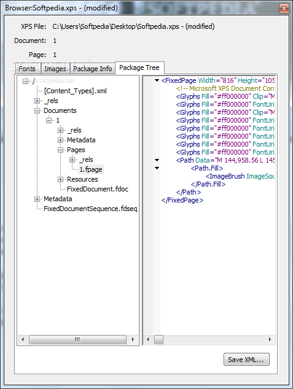Open the Package Info tab
The image size is (293, 389).
(x=92, y=69)
